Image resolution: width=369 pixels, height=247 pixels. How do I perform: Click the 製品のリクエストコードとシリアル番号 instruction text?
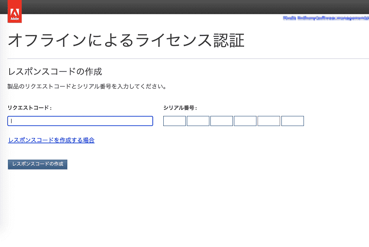click(87, 86)
